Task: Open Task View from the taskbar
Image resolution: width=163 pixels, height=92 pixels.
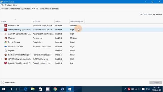Action: (x=18, y=89)
